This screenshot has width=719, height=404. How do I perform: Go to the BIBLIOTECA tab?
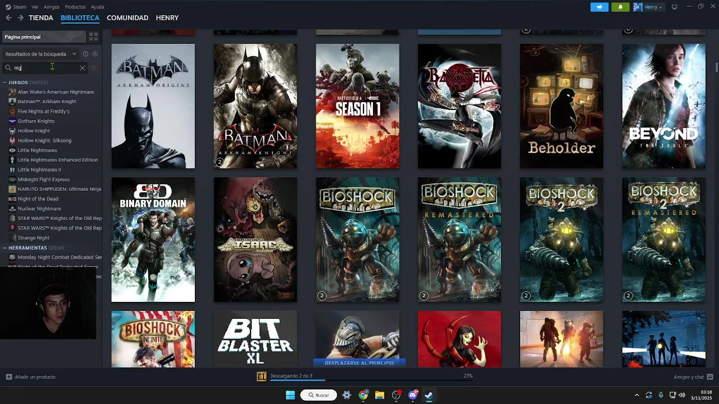(x=80, y=18)
